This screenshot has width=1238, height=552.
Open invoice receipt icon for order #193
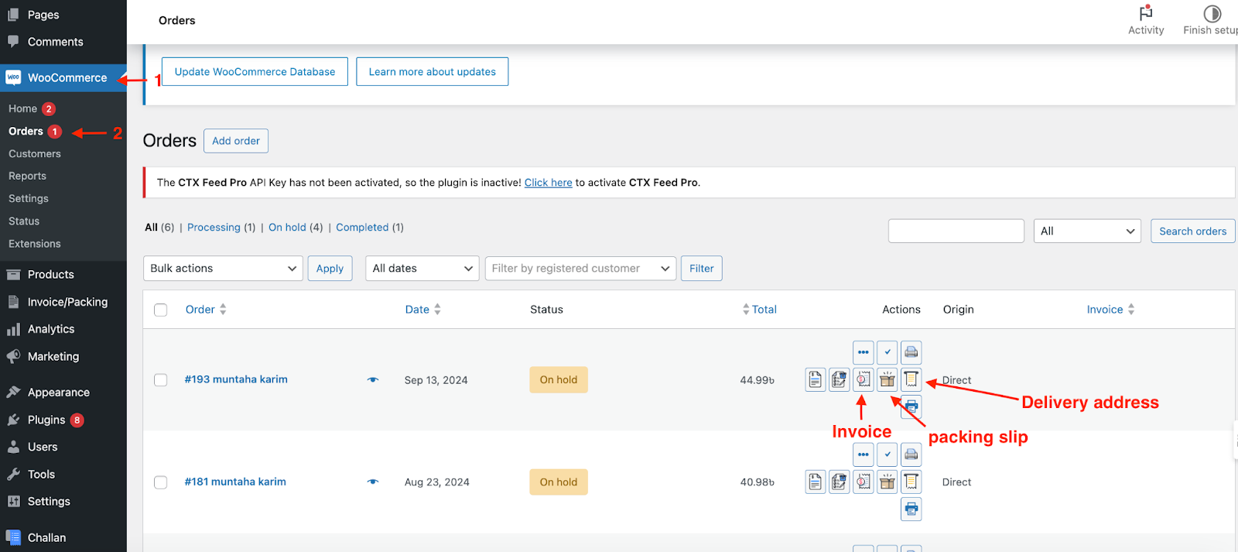click(864, 379)
